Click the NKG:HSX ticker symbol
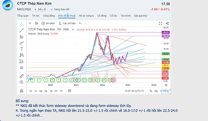Viewport: 208px width, 121px height. tap(24, 9)
